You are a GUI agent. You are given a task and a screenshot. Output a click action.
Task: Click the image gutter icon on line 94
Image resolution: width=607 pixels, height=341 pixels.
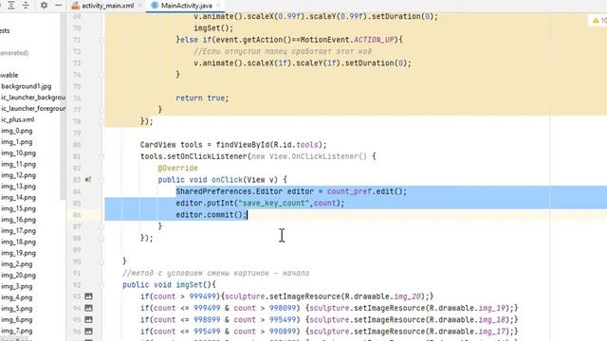coord(88,308)
